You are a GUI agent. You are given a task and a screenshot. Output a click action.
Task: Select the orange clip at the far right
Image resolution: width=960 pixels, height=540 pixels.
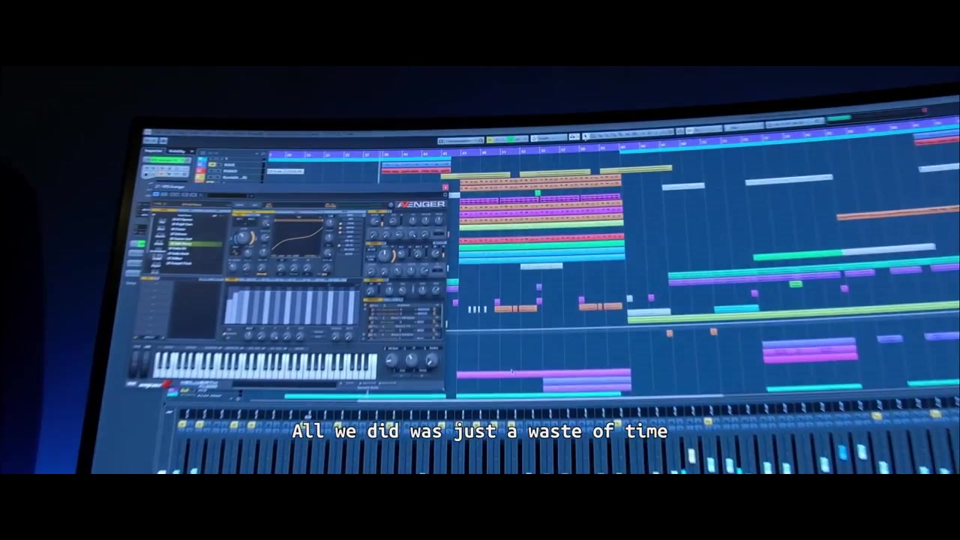click(897, 212)
